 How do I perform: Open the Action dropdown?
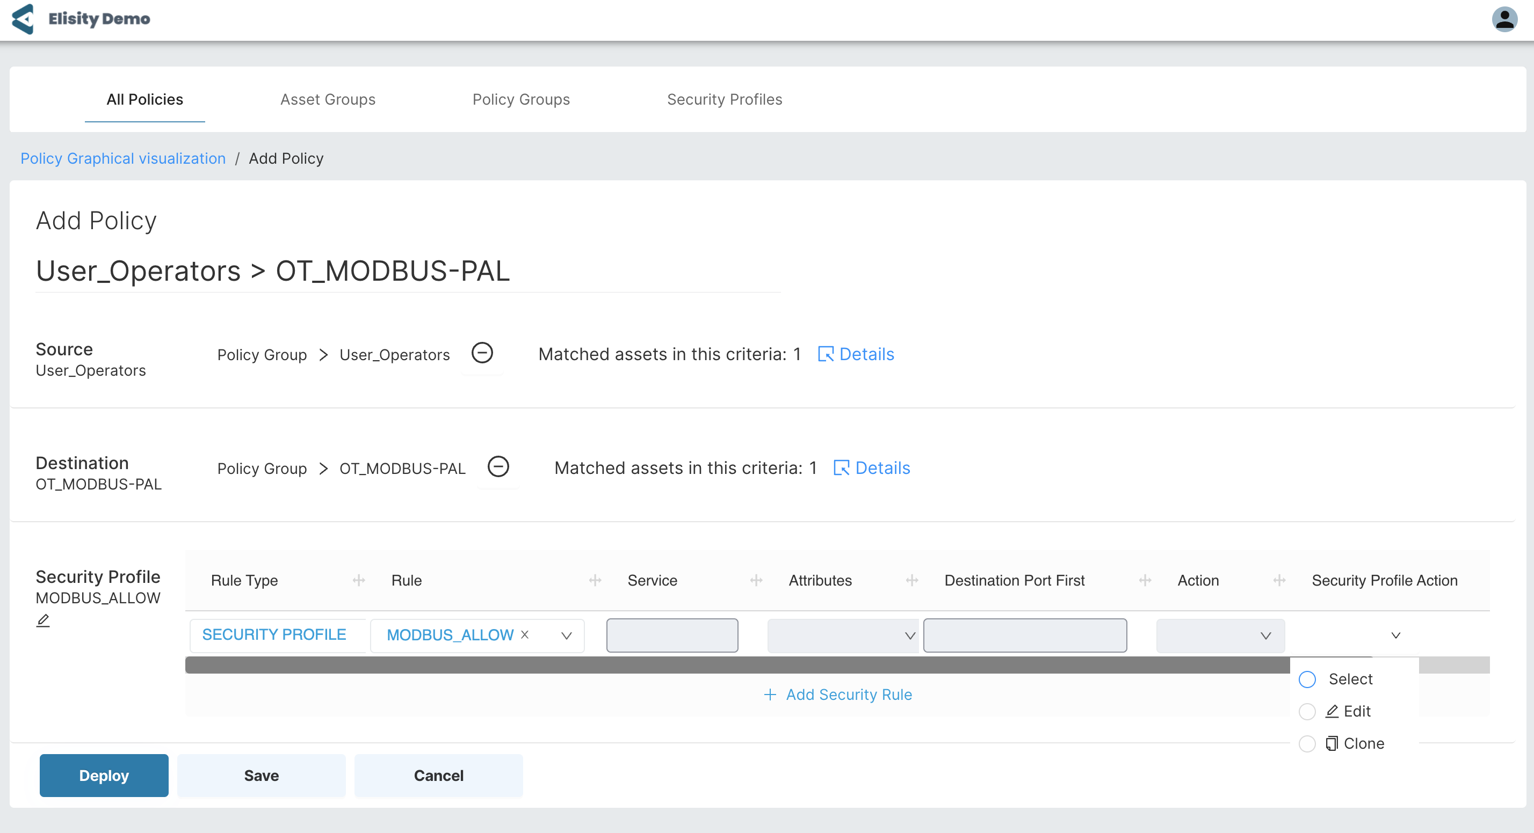tap(1220, 635)
